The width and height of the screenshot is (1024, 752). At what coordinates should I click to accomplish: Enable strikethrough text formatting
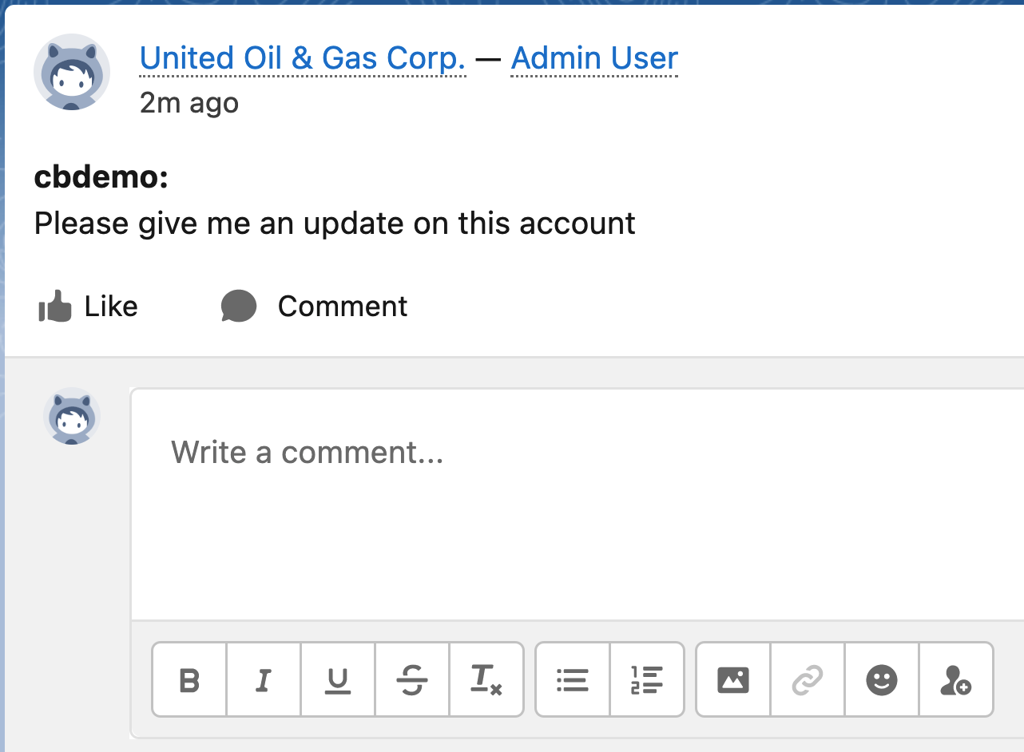pos(412,680)
